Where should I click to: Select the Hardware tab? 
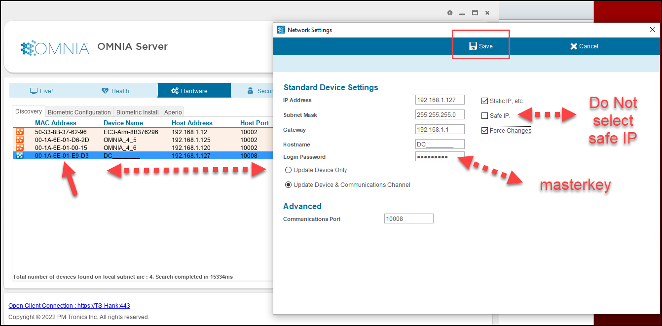pyautogui.click(x=194, y=91)
